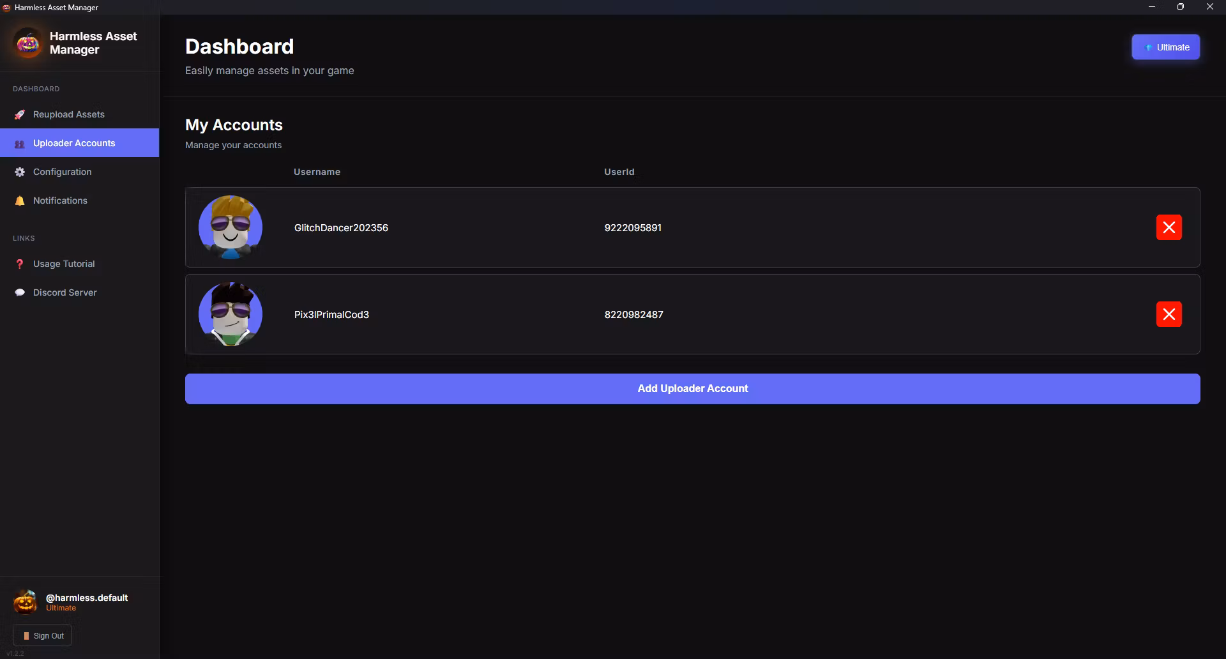Image resolution: width=1226 pixels, height=659 pixels.
Task: Open the Usage Tutorial link
Action: [64, 264]
